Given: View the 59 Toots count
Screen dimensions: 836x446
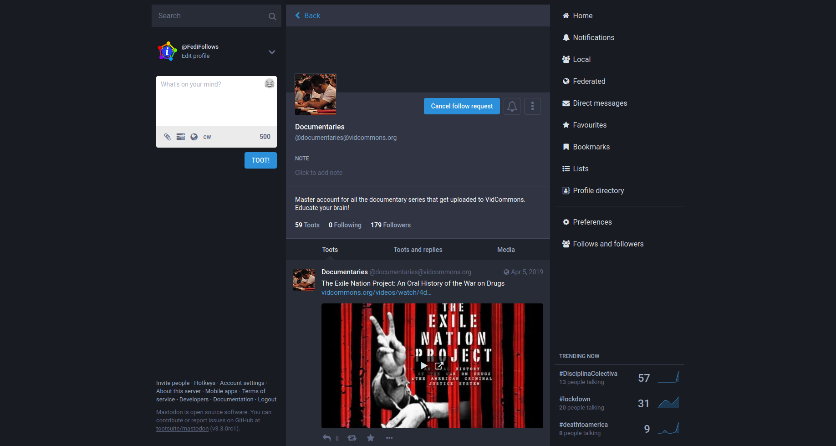Looking at the screenshot, I should (x=307, y=225).
